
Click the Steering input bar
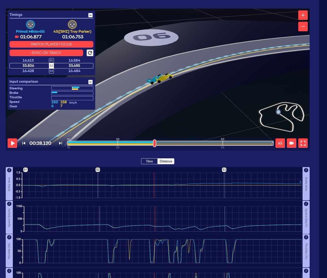pos(72,88)
